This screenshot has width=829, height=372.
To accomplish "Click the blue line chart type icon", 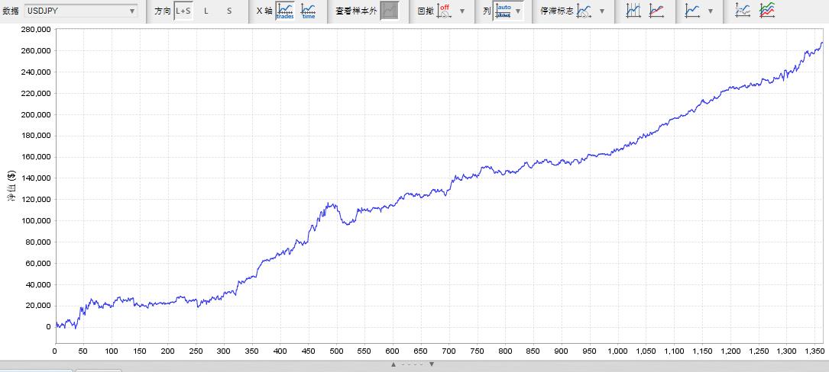I will pos(692,11).
